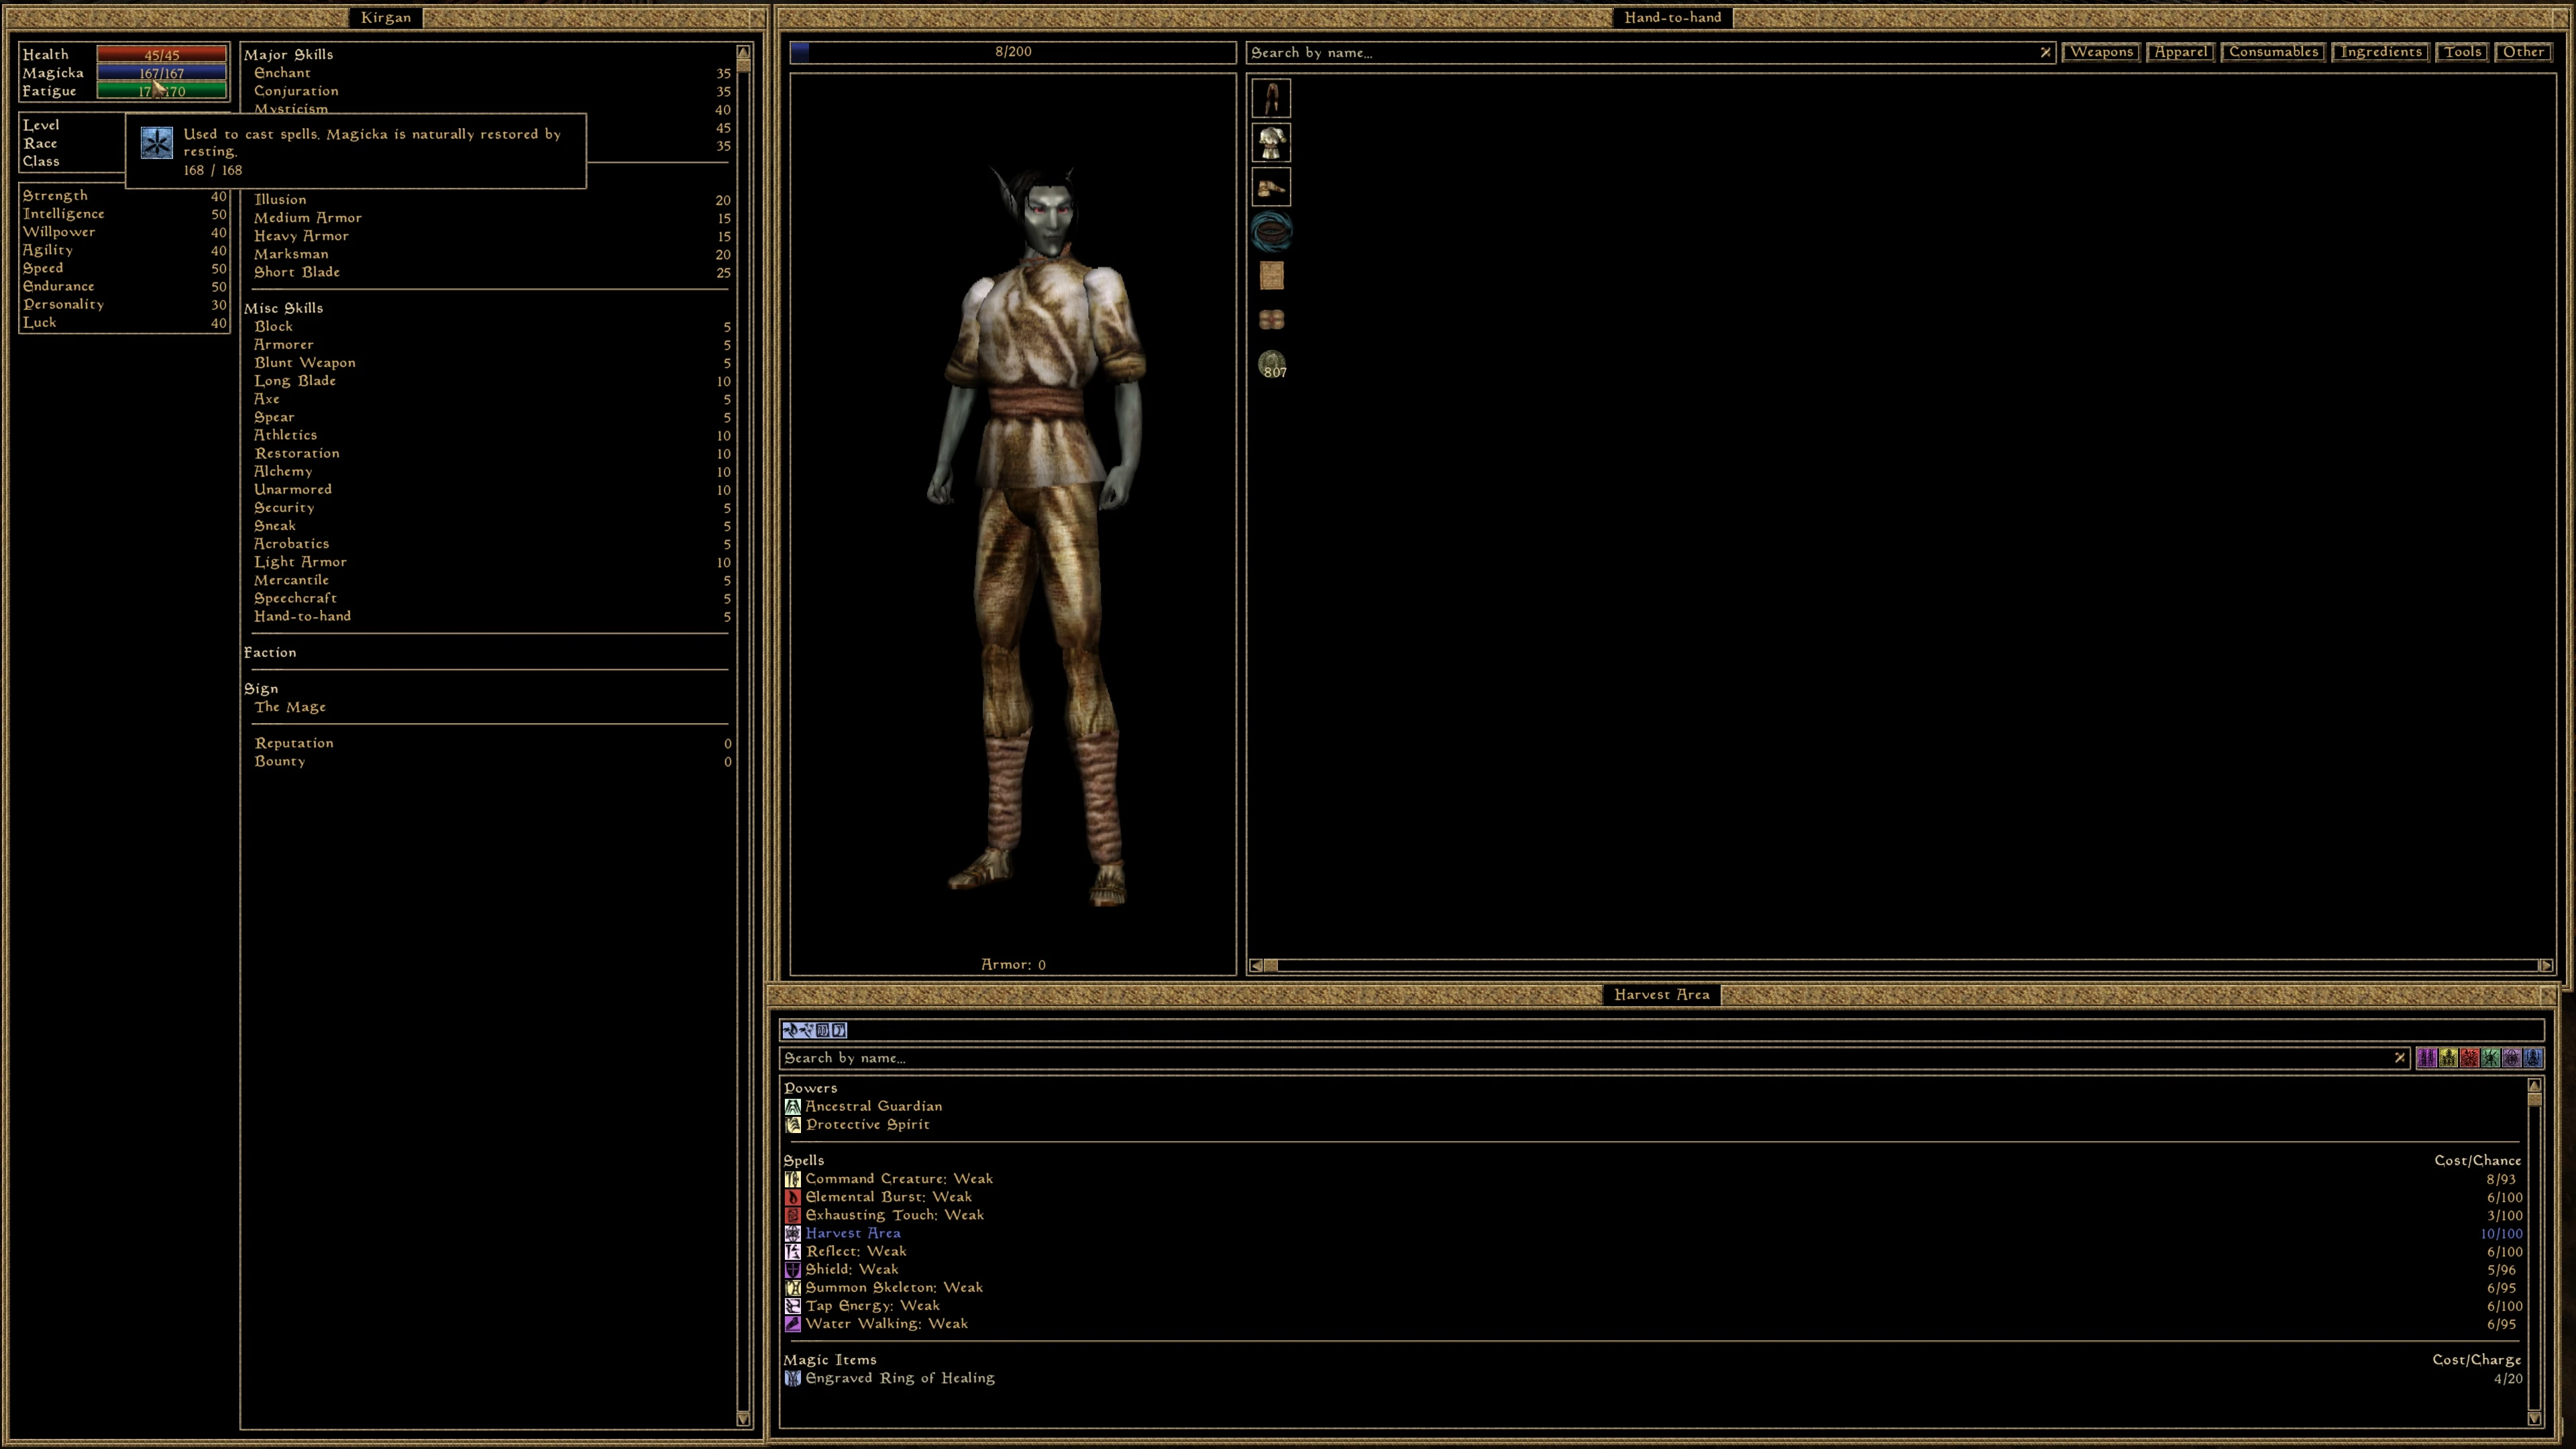Image resolution: width=2576 pixels, height=1449 pixels.
Task: Open the Tools inventory filter
Action: point(2463,52)
